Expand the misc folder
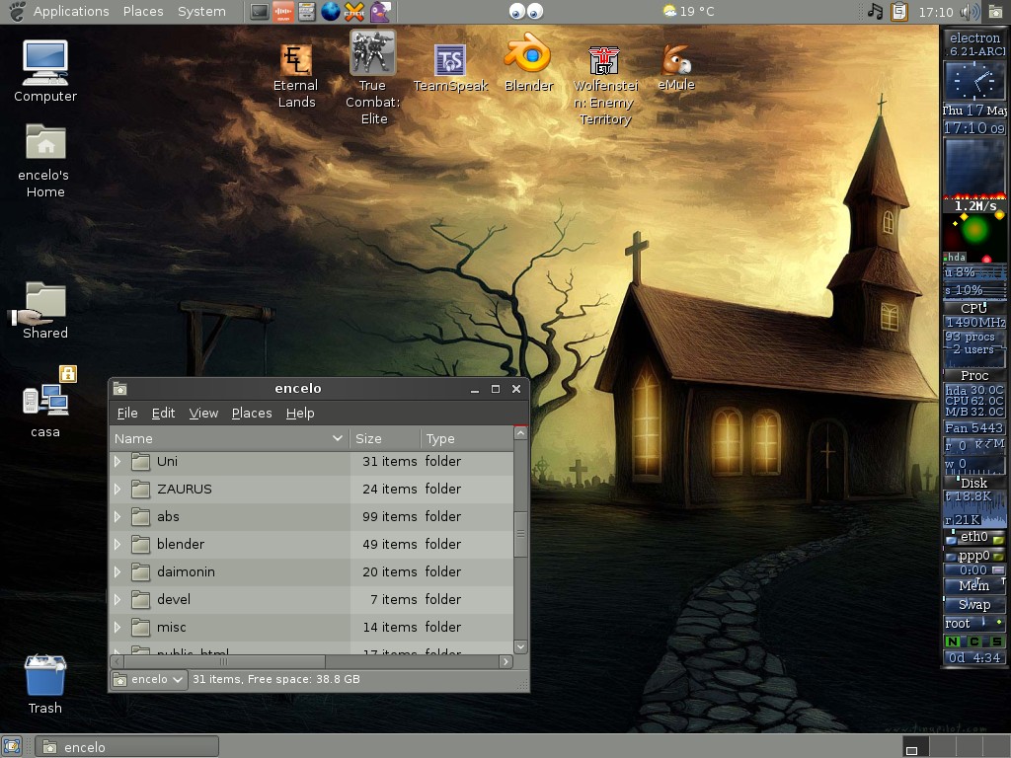Screen dimensions: 1011x758 coord(117,627)
